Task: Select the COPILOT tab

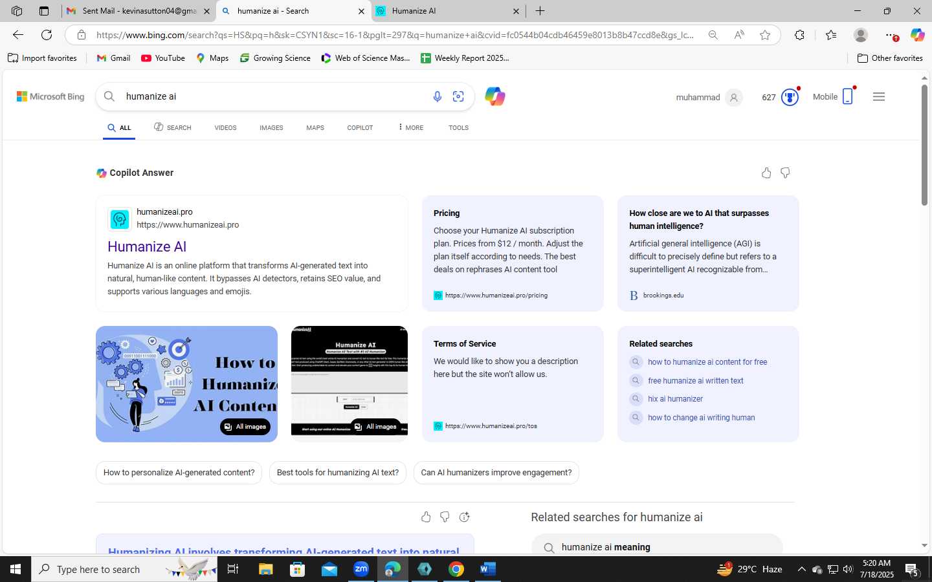Action: pos(360,128)
